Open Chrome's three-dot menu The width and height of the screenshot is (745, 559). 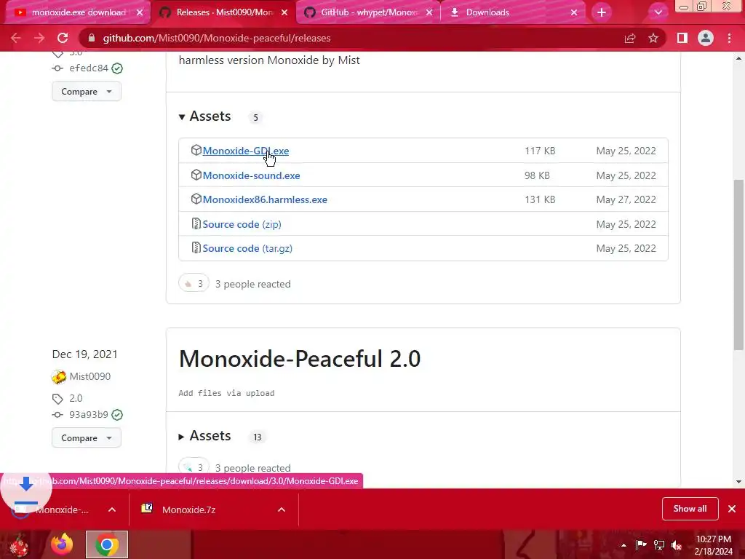729,38
